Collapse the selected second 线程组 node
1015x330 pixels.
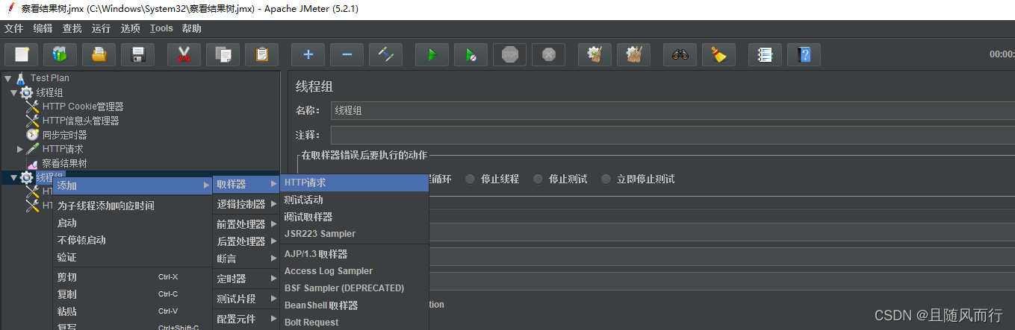(13, 177)
